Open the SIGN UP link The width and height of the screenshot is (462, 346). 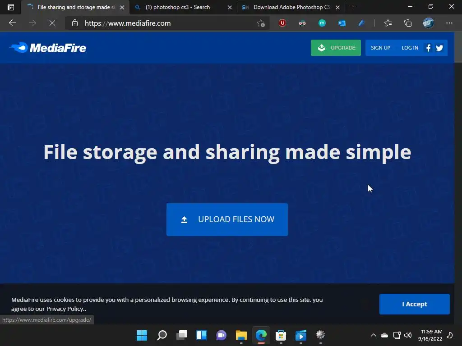pos(380,48)
